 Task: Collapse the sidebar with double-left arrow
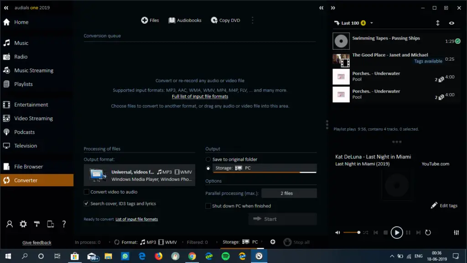click(6, 8)
